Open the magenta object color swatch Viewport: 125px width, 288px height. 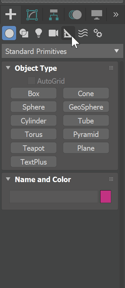click(106, 197)
